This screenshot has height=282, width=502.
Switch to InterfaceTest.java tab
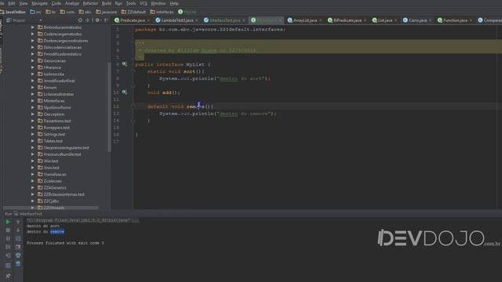tap(224, 20)
